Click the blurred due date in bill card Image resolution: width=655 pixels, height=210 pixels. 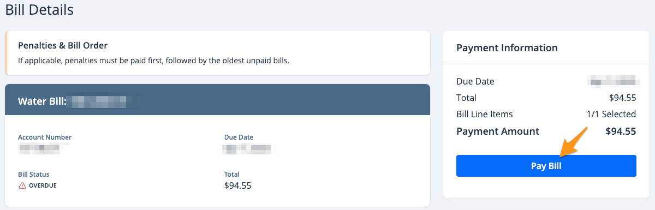(x=247, y=147)
